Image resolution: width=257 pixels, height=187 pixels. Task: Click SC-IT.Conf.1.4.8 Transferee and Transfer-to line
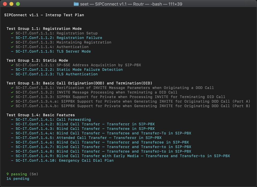pos(103,152)
